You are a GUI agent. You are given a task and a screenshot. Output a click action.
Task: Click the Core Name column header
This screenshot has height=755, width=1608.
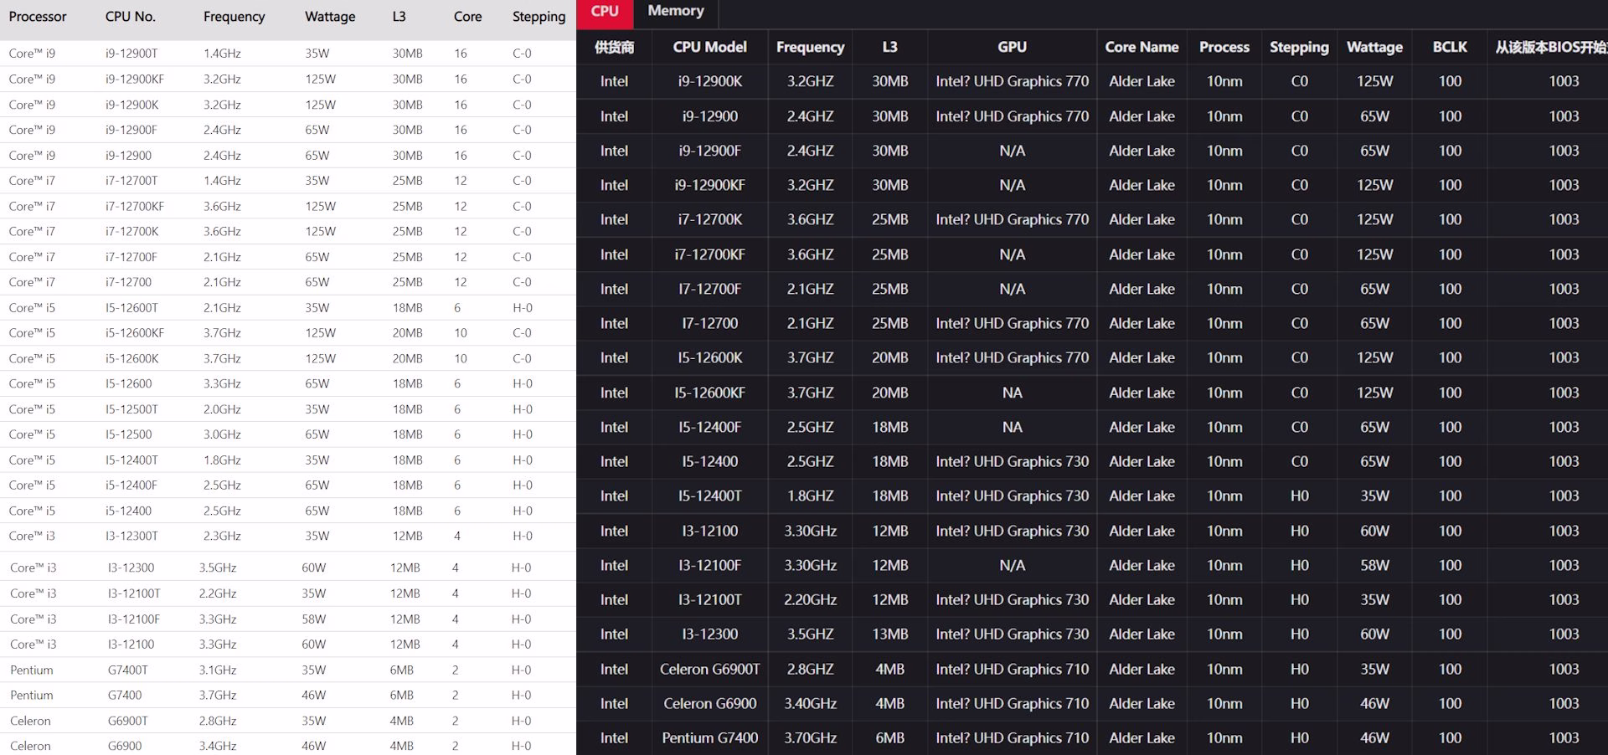click(x=1142, y=47)
